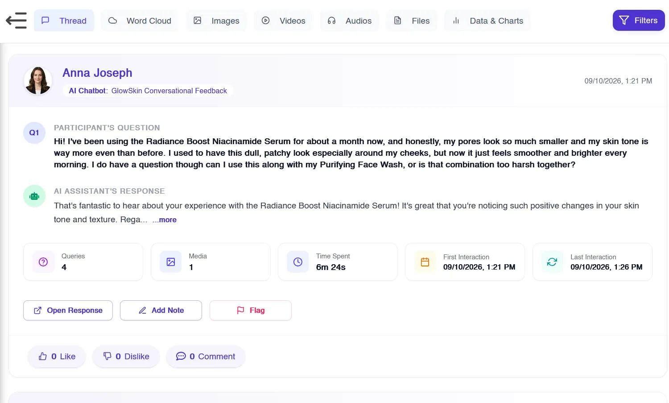Open the Audios tab

(x=349, y=21)
